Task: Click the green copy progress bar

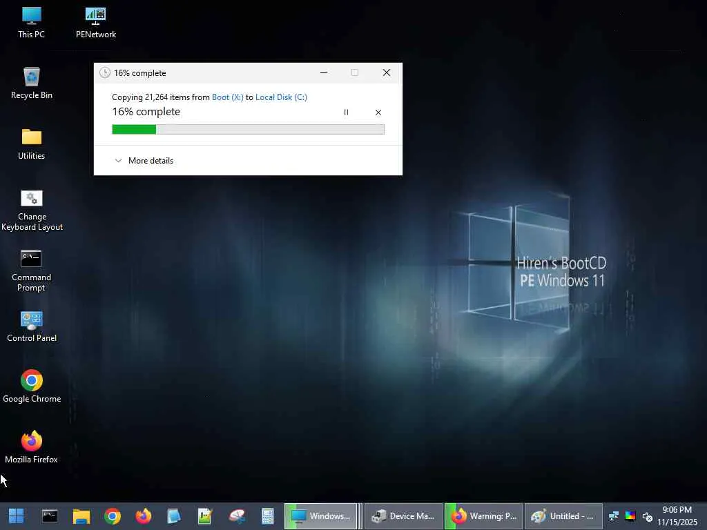Action: point(248,129)
